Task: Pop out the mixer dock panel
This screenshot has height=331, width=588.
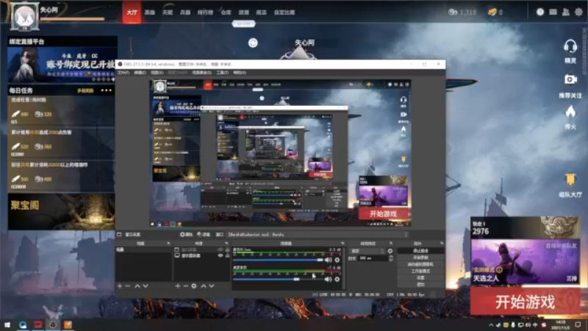Action: (x=343, y=243)
